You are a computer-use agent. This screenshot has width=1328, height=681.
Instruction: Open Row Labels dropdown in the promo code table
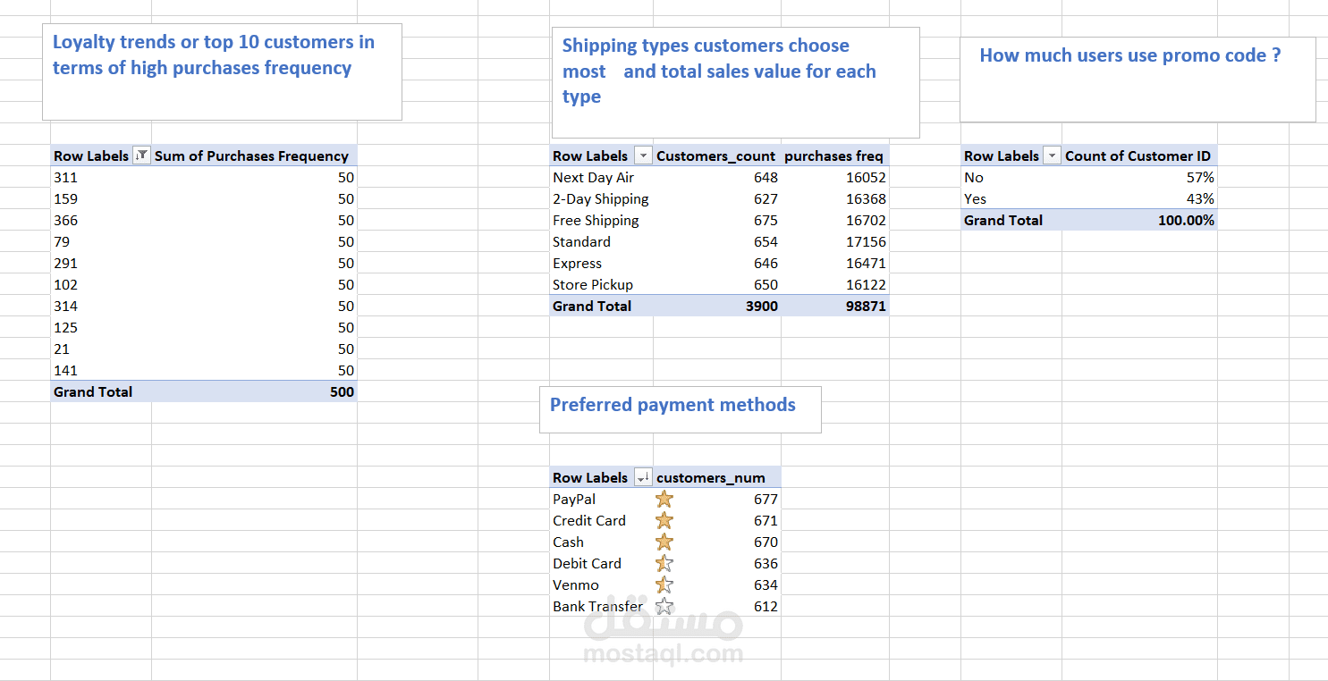coord(1052,156)
